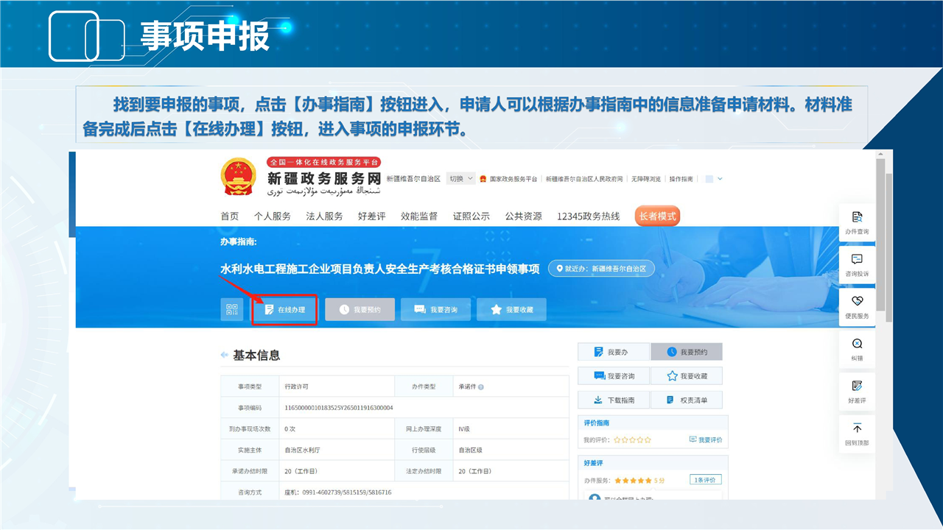Screen dimensions: 943x530
Task: Expand the user account dropdown arrow
Action: tap(720, 179)
